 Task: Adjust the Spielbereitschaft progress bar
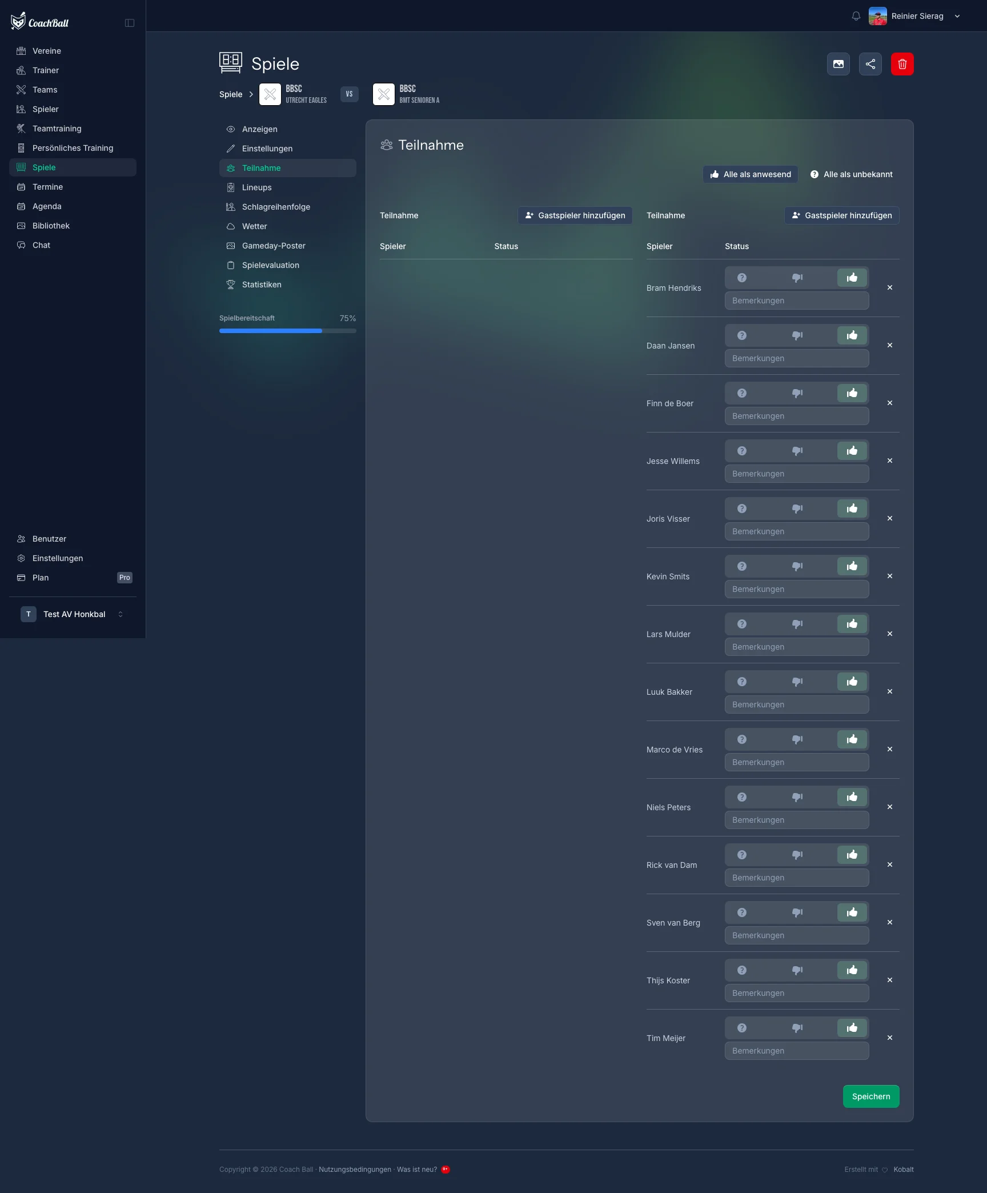(x=287, y=330)
